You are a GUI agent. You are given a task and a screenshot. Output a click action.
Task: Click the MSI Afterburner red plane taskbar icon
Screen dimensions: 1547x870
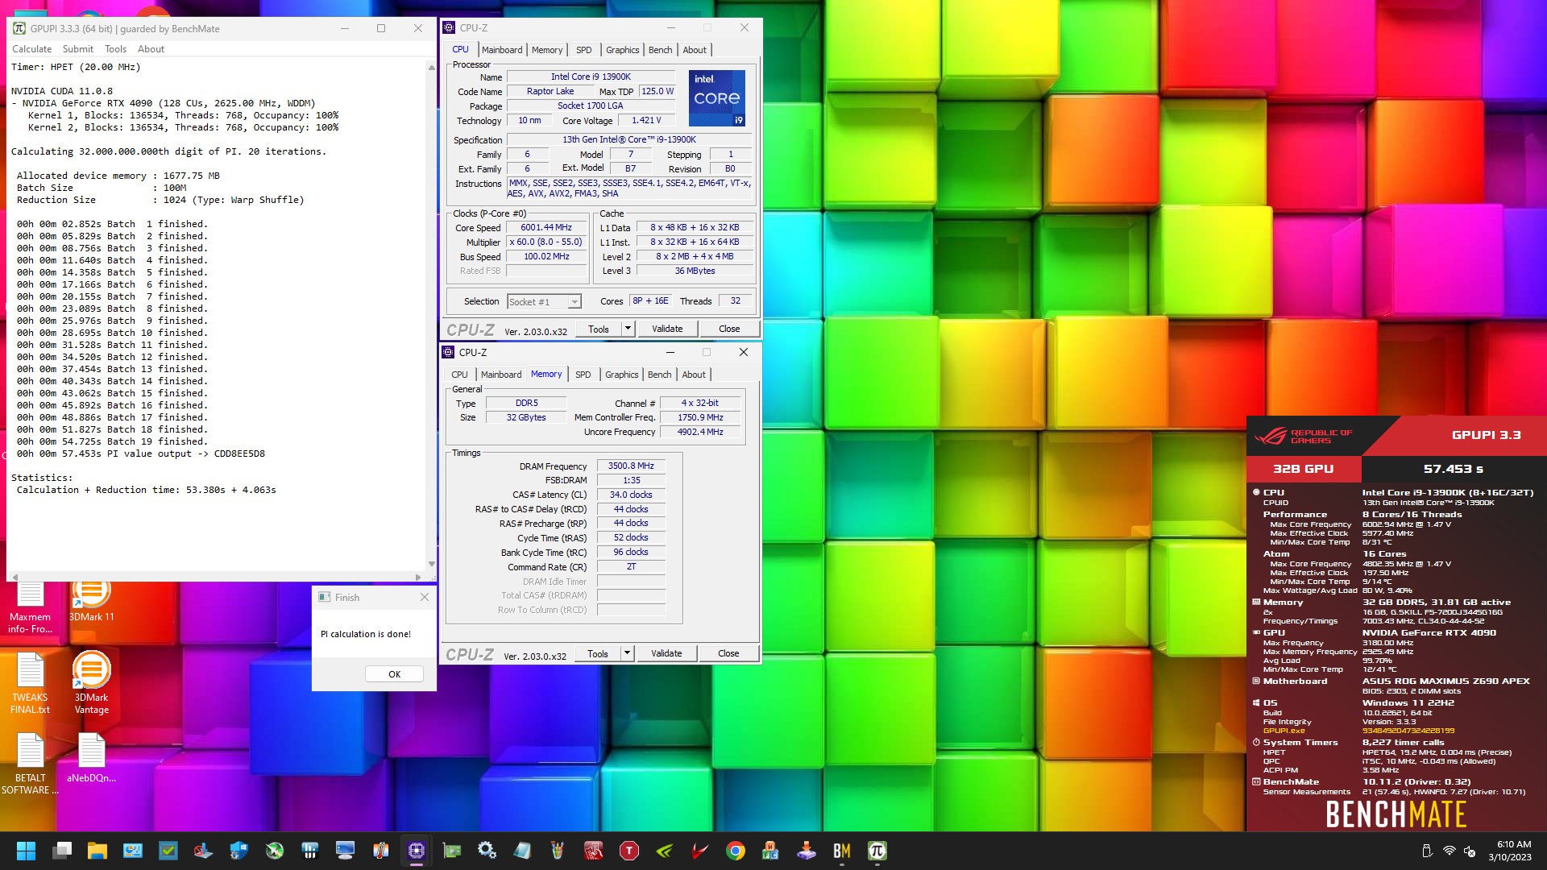(x=700, y=851)
